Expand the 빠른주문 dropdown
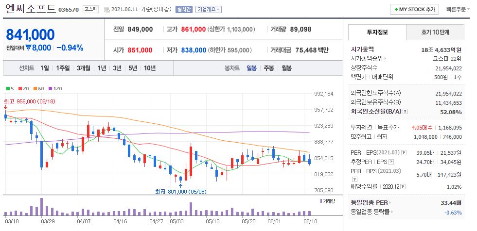The width and height of the screenshot is (477, 231). click(x=458, y=9)
